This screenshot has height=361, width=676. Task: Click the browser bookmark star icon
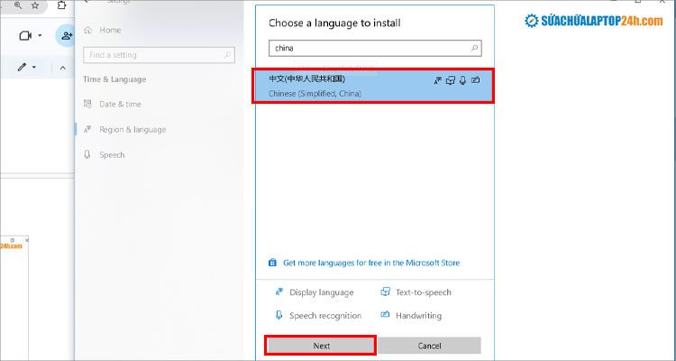[34, 5]
